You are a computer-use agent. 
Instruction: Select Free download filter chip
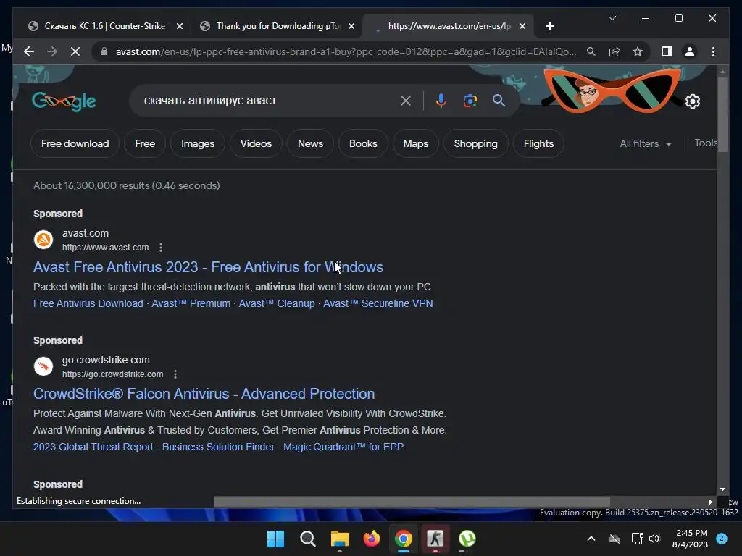click(75, 144)
